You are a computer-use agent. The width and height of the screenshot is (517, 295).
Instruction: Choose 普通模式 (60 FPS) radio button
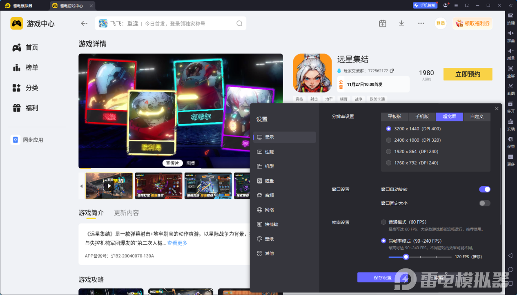(x=383, y=222)
